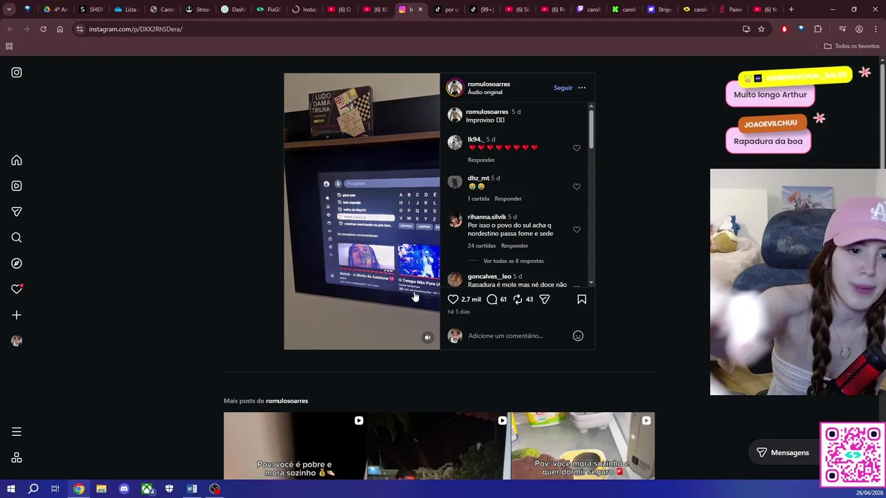Go to browser home button
The height and width of the screenshot is (498, 886).
click(x=60, y=29)
